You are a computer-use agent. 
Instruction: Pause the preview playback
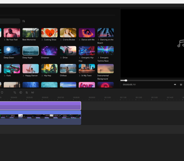click(181, 85)
